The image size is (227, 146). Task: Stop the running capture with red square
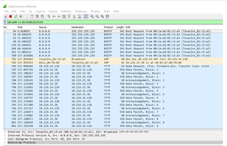tap(11, 16)
